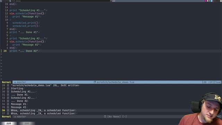Image resolution: width=222 pixels, height=125 pixels.
Task: Click the end) on relative line 1
Action: 12,48
